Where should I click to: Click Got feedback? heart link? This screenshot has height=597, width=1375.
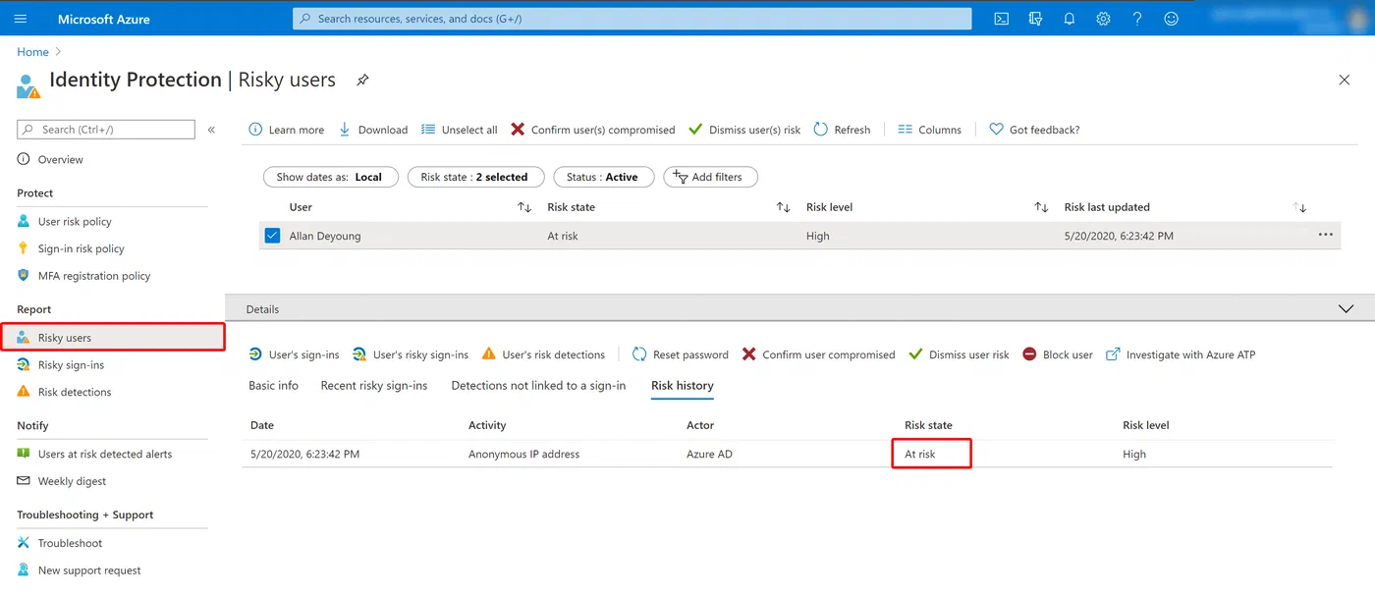pyautogui.click(x=1034, y=130)
